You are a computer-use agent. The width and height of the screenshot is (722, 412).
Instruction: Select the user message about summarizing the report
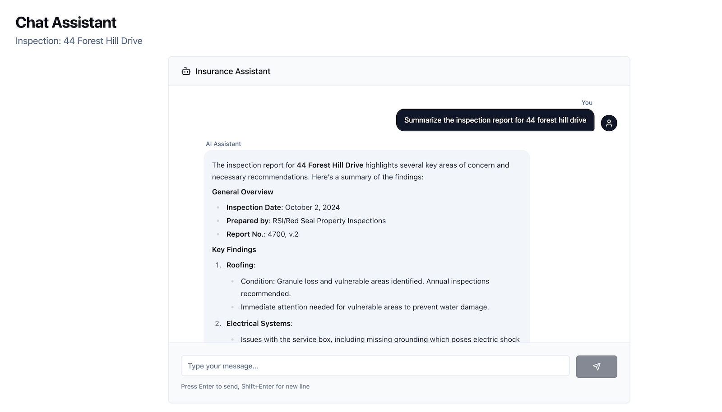495,120
